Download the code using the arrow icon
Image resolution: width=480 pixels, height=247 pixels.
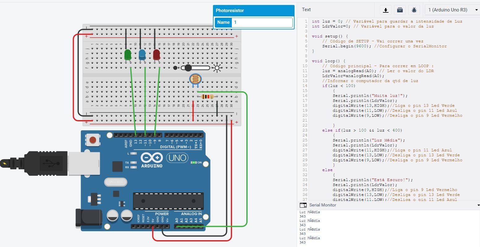pyautogui.click(x=385, y=10)
